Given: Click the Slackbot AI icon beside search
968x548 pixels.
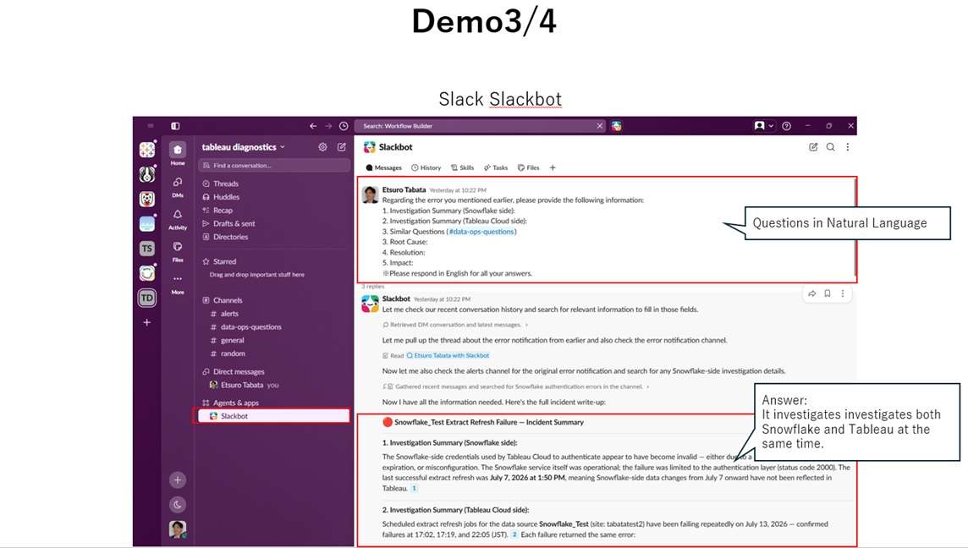Looking at the screenshot, I should (616, 126).
